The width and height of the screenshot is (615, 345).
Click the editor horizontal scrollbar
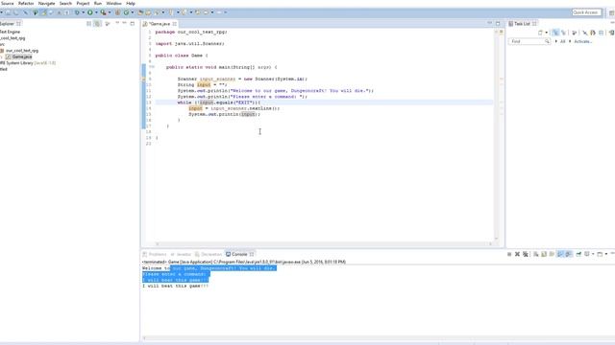tap(323, 243)
